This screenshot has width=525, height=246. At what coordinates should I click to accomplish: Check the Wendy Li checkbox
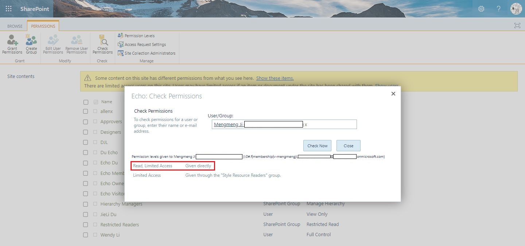pyautogui.click(x=86, y=235)
